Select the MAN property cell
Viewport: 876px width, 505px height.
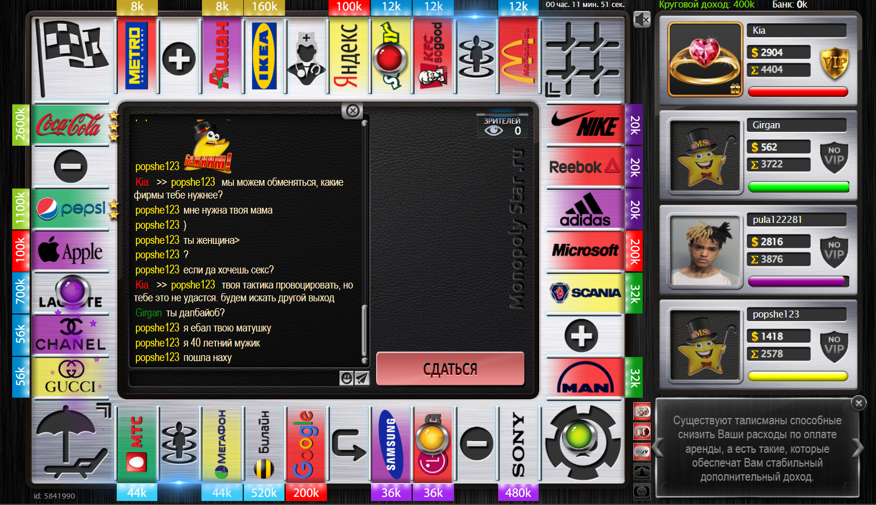click(x=585, y=377)
